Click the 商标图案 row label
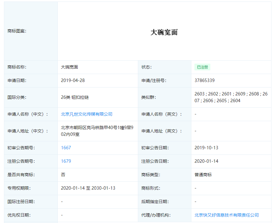 coord(17,31)
